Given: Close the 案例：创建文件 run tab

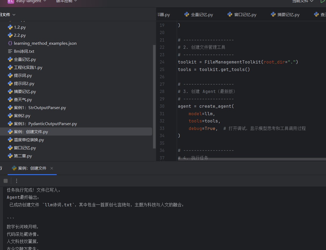Looking at the screenshot, I should coord(52,168).
